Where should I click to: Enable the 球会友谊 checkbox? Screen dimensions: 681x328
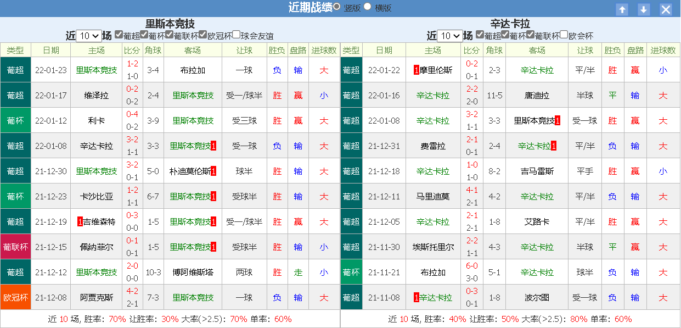[236, 34]
